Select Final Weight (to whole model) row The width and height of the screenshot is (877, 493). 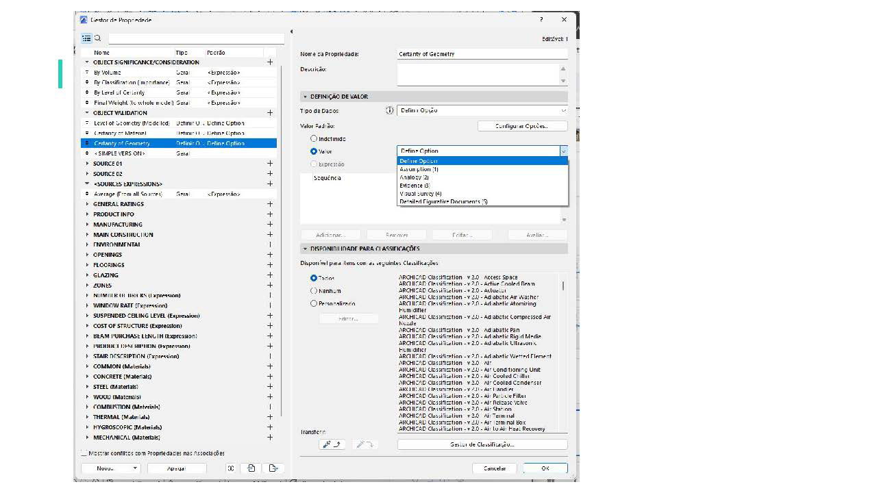click(179, 103)
